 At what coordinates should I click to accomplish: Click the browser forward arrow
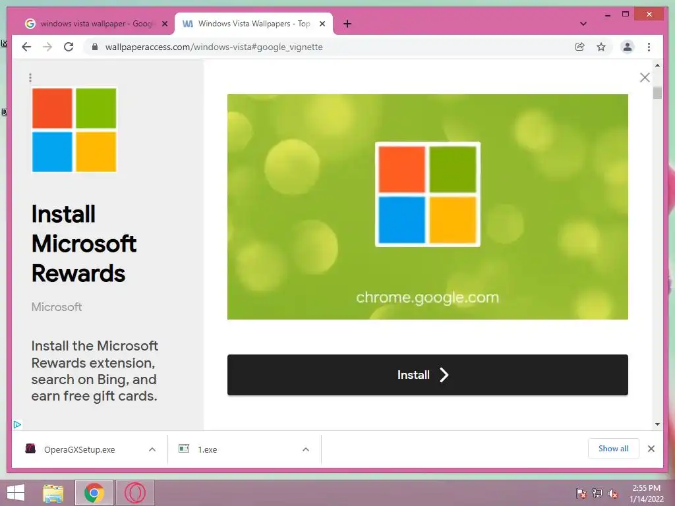tap(47, 47)
